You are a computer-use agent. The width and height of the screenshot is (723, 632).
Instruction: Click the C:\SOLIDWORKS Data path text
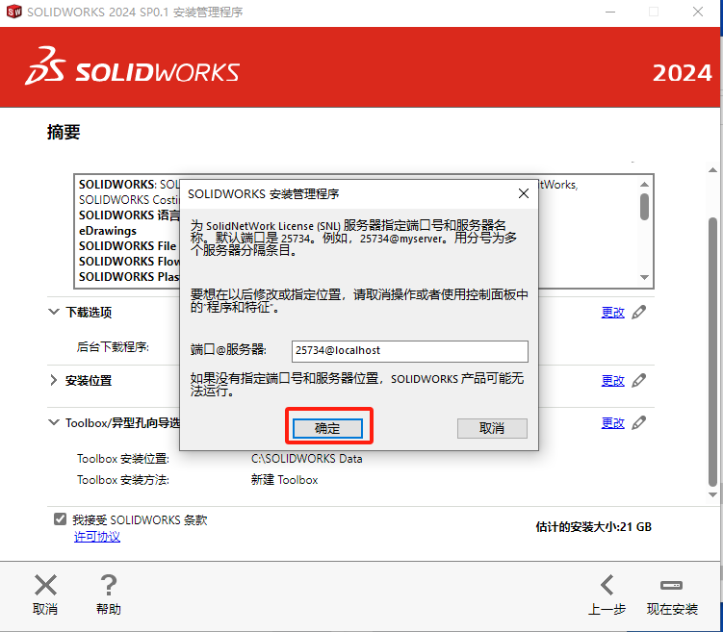pyautogui.click(x=307, y=459)
